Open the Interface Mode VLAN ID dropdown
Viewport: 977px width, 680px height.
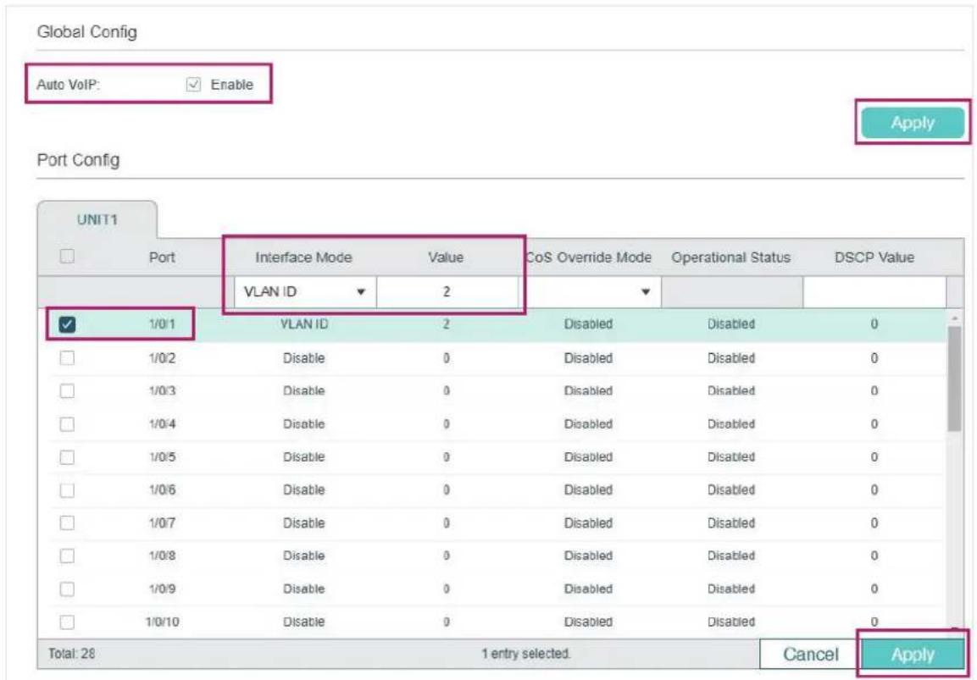click(305, 292)
